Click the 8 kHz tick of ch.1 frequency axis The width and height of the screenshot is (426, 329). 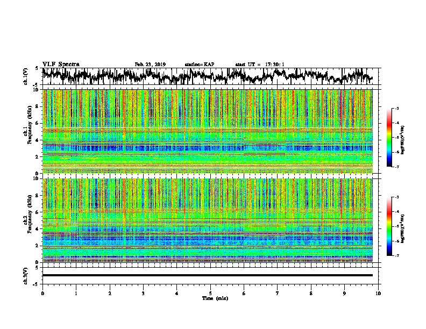(x=37, y=106)
